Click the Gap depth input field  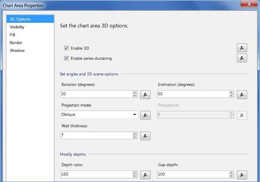pyautogui.click(x=193, y=174)
